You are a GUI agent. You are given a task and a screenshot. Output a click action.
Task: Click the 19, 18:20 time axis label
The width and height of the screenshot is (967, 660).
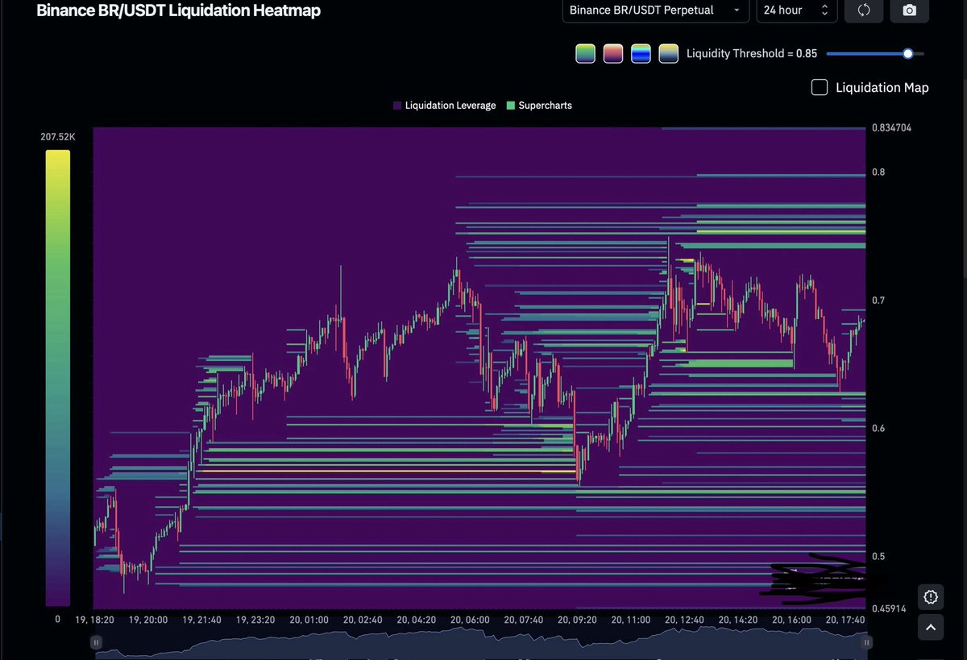[x=95, y=620]
